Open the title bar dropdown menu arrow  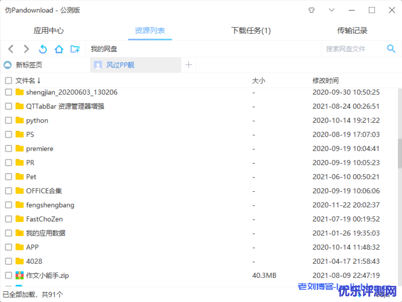pos(332,10)
